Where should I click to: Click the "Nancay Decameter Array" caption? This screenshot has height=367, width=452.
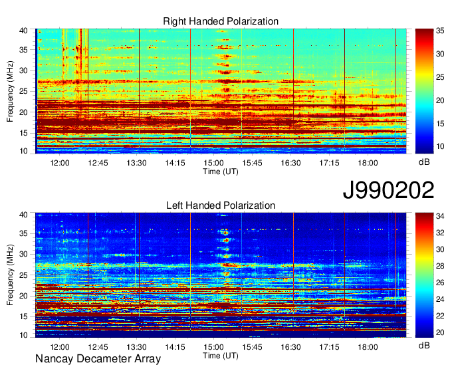click(98, 359)
